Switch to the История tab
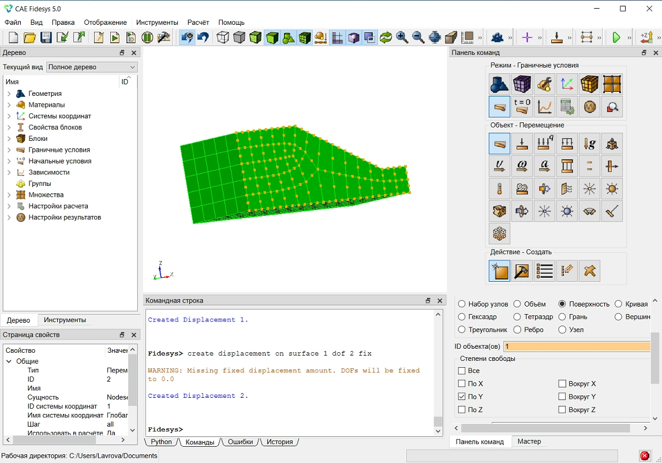The width and height of the screenshot is (662, 463). 279,442
